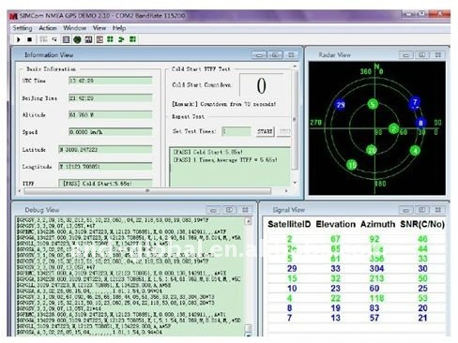
Task: Click the small arrow dropdown toolbar icon
Action: click(x=54, y=39)
